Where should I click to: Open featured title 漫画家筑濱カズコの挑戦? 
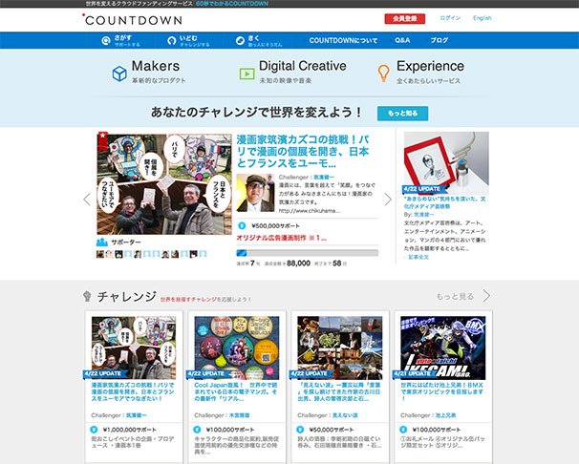[303, 151]
